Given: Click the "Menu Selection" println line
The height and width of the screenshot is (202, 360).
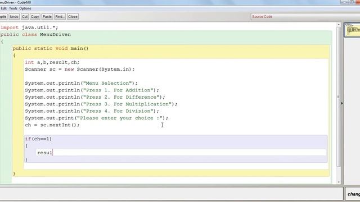Looking at the screenshot, I should point(81,83).
